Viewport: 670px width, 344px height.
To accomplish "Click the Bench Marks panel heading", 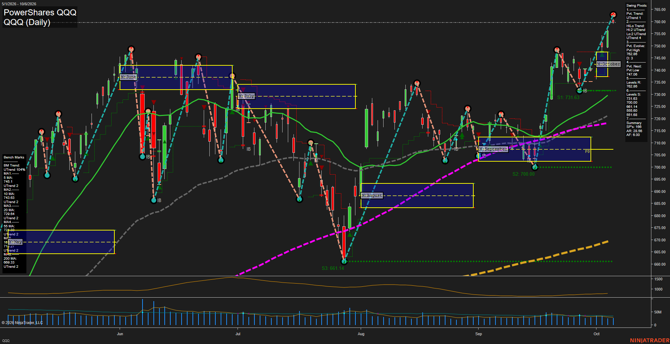I will click(x=14, y=157).
